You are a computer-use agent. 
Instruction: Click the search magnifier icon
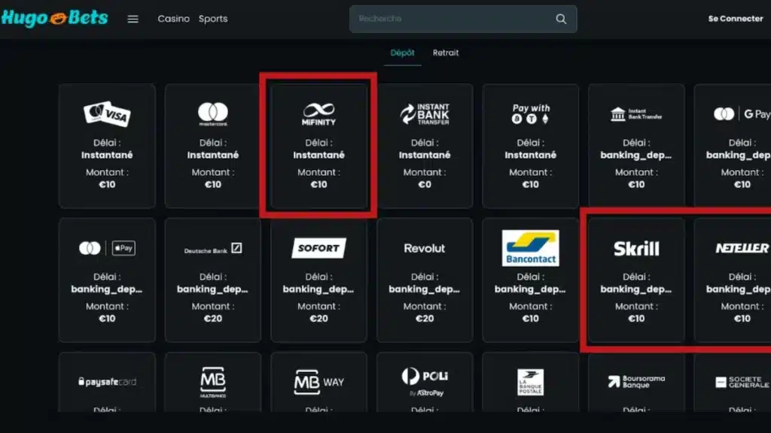point(561,19)
